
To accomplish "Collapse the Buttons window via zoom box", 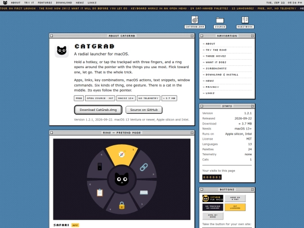I will [252, 189].
